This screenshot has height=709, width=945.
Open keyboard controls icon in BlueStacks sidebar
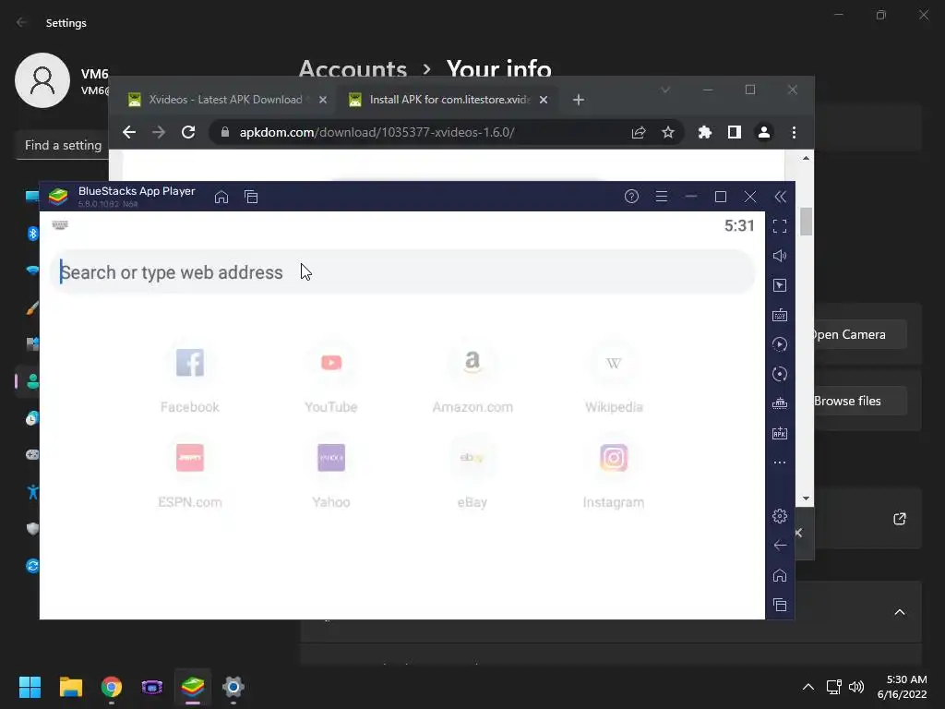tap(780, 315)
